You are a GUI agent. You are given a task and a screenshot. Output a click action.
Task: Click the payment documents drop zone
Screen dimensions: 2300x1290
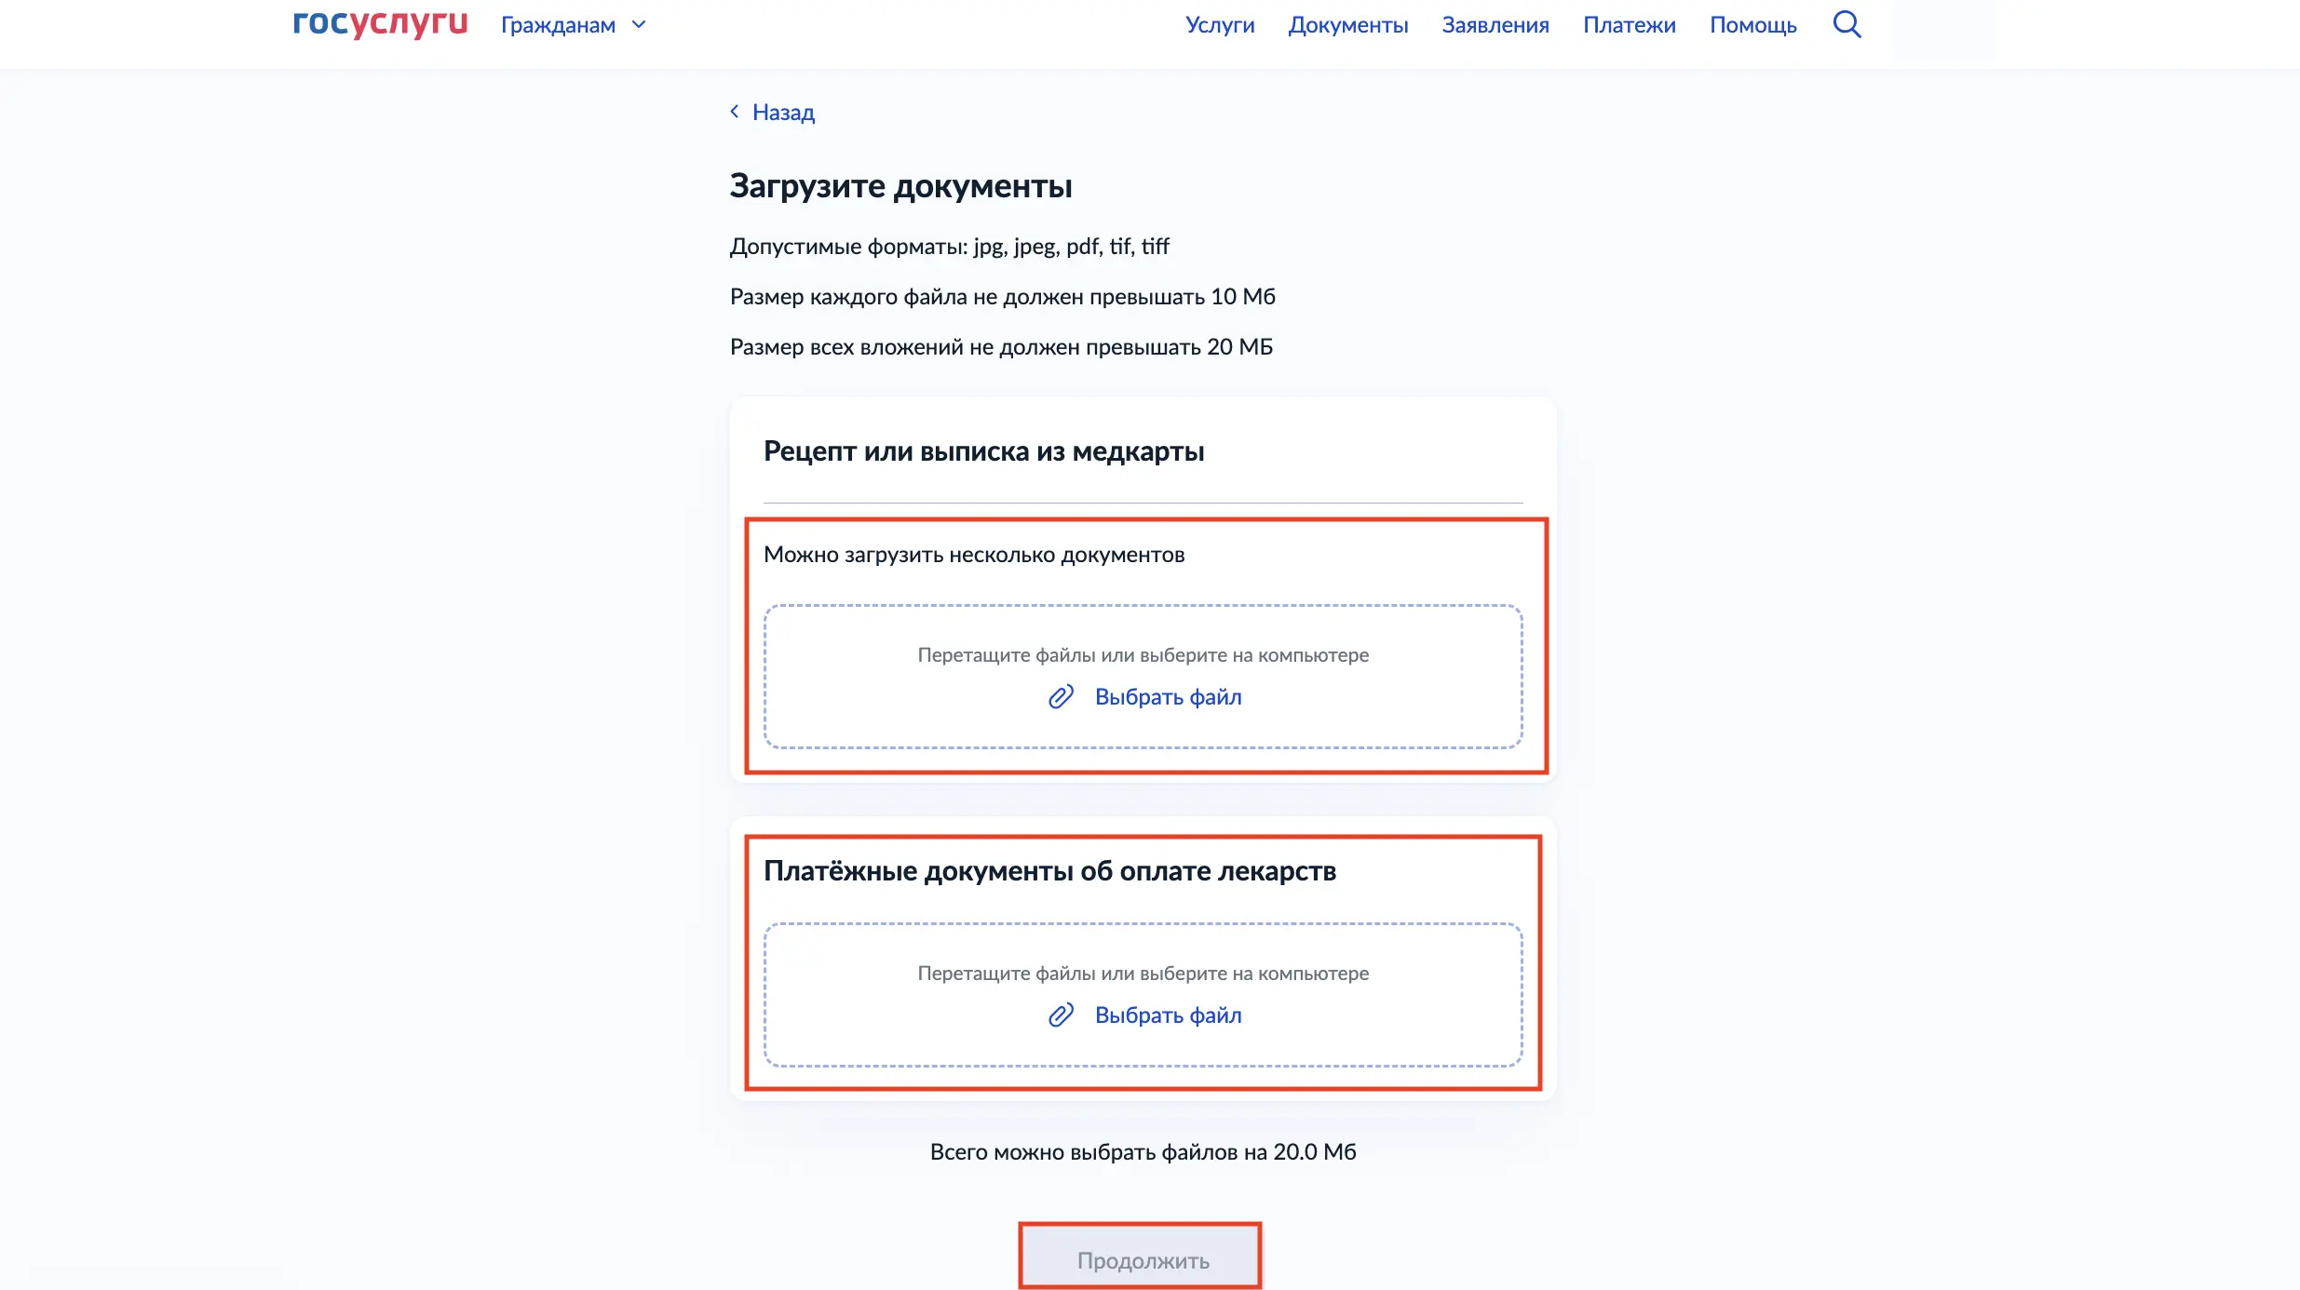click(x=1143, y=995)
